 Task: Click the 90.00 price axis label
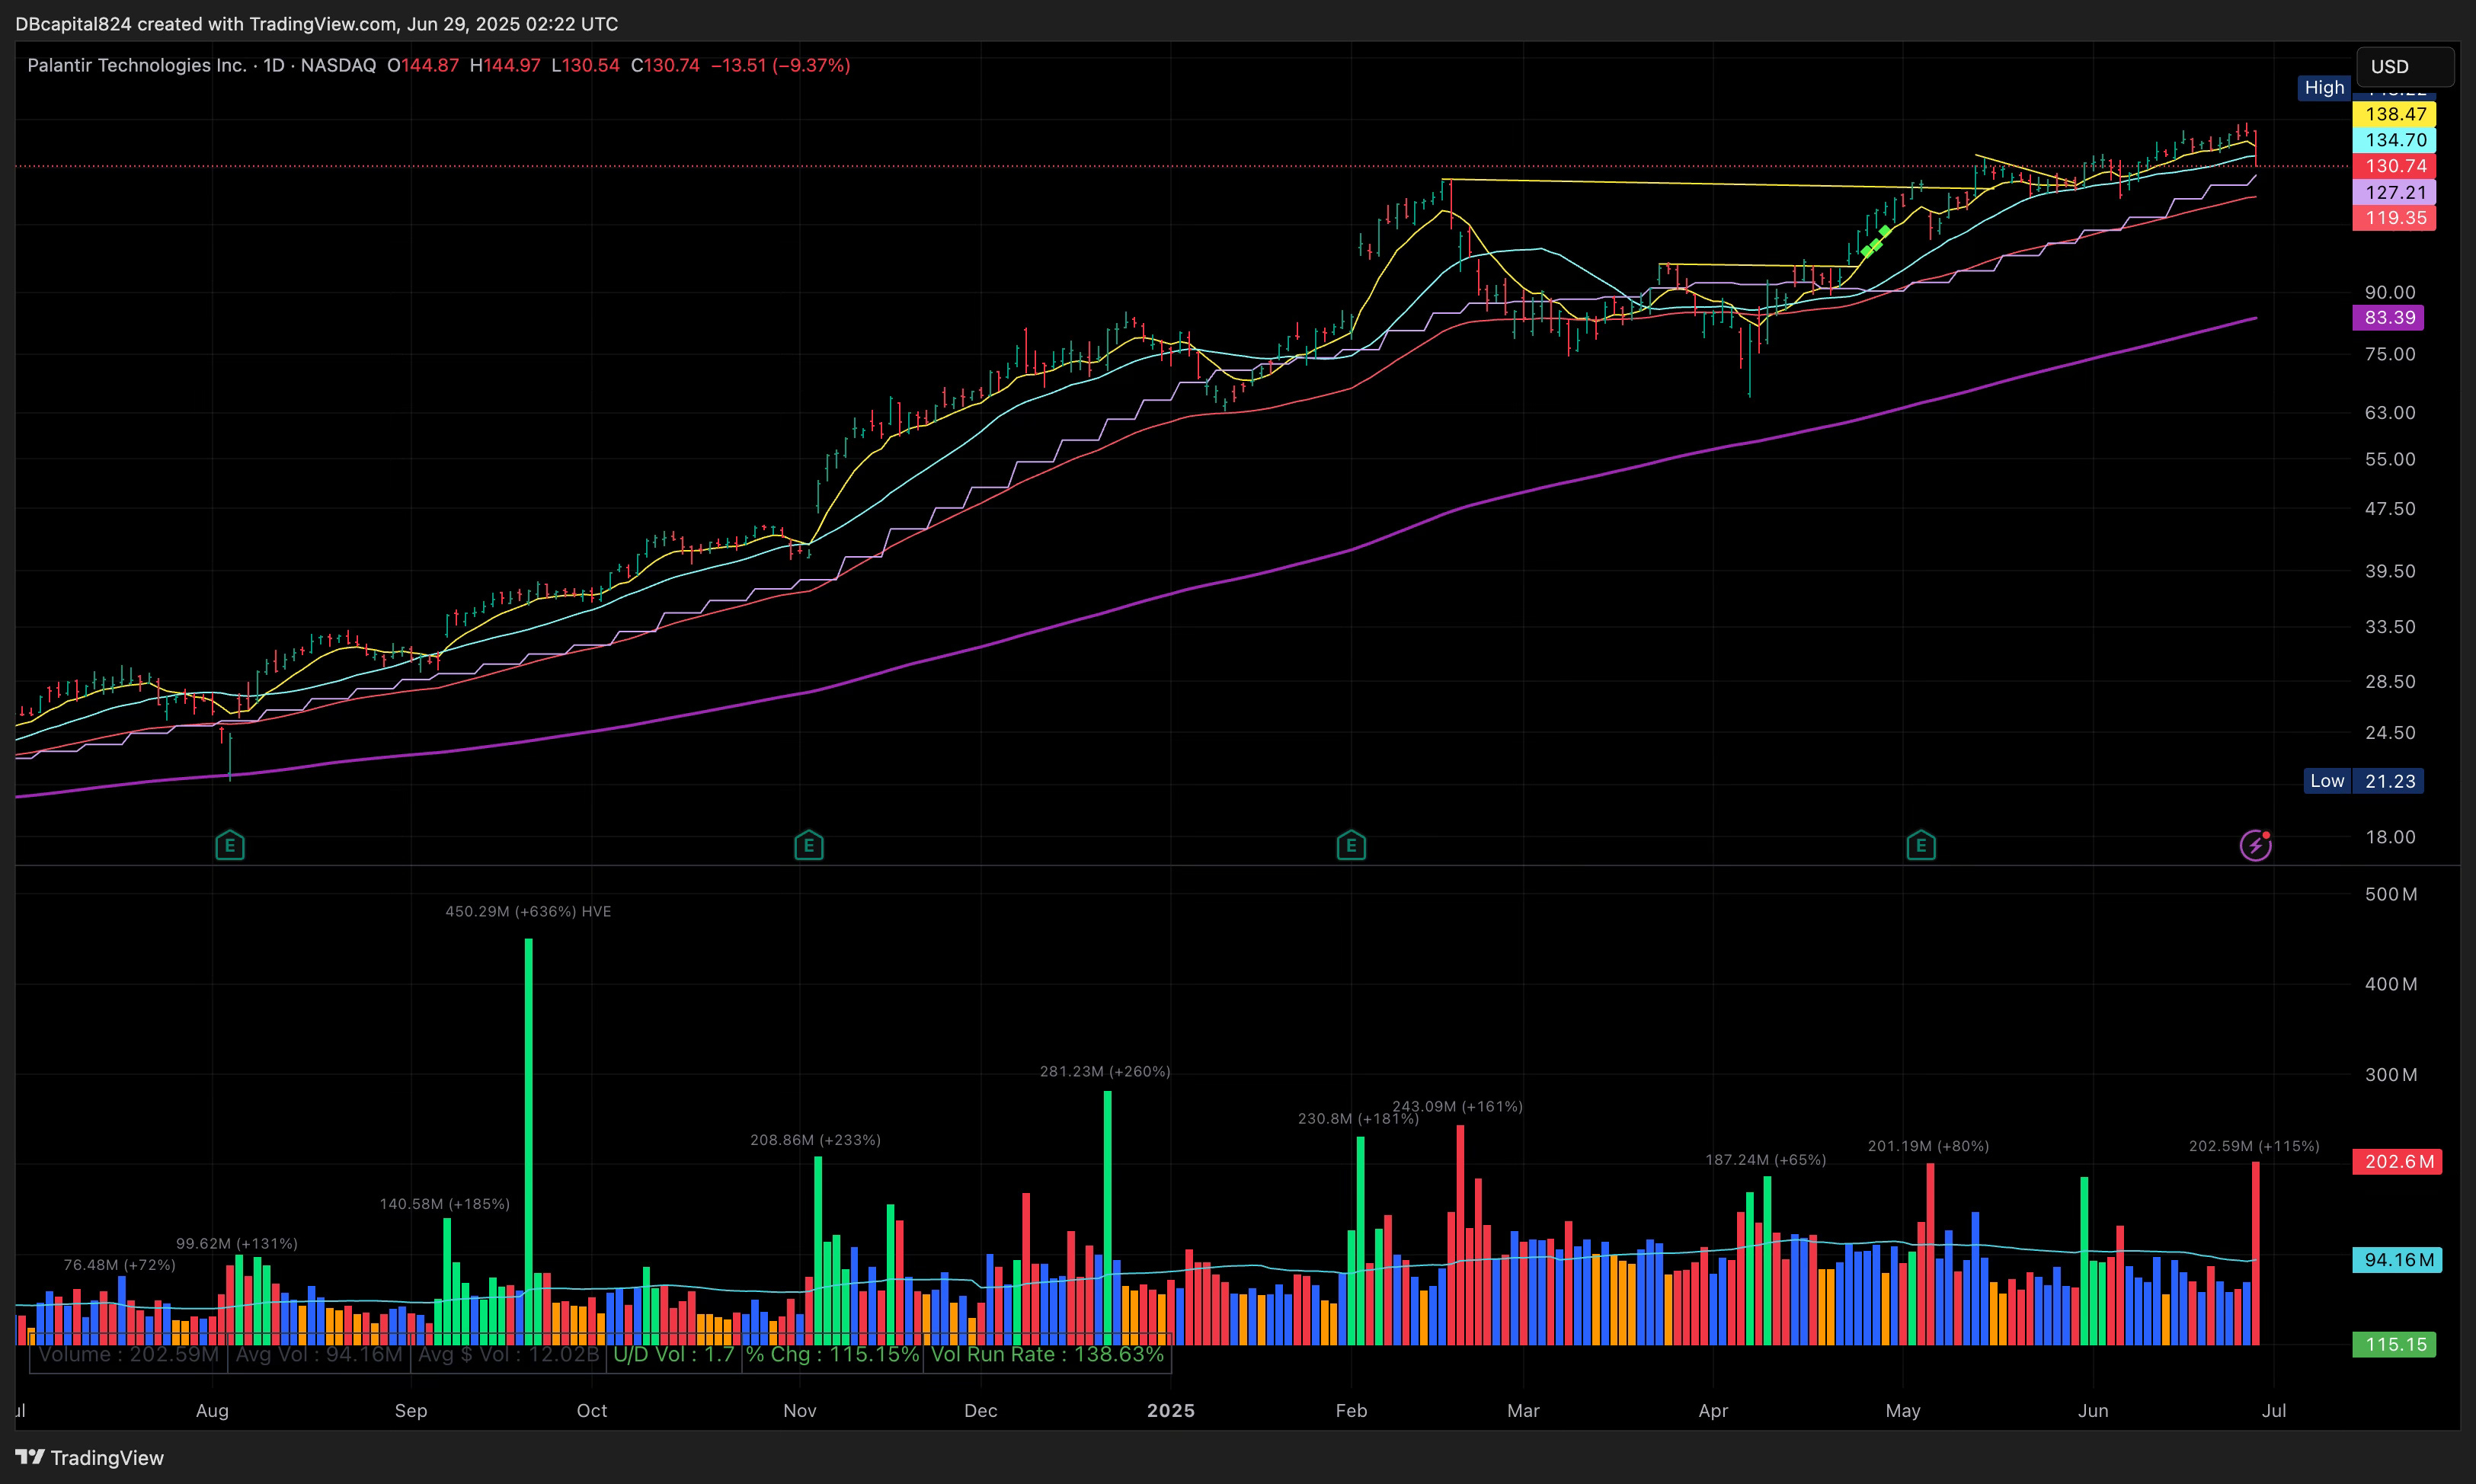point(2390,292)
